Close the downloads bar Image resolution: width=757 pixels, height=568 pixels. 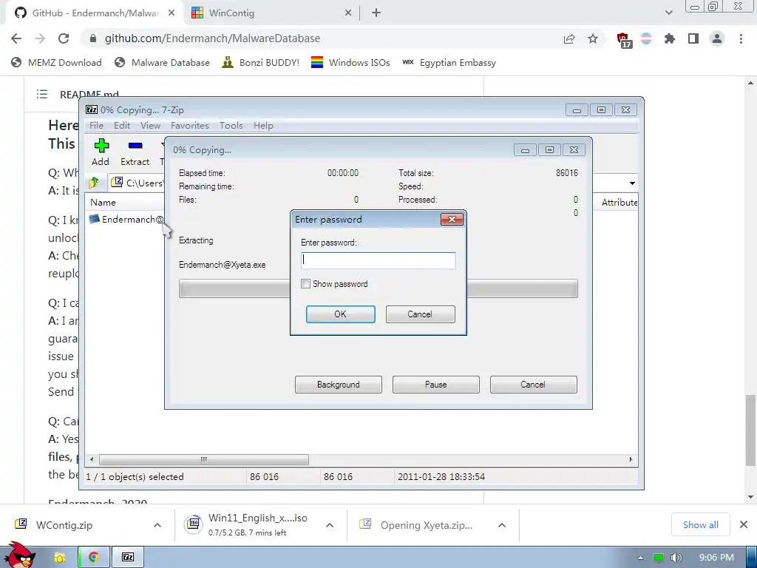point(744,524)
